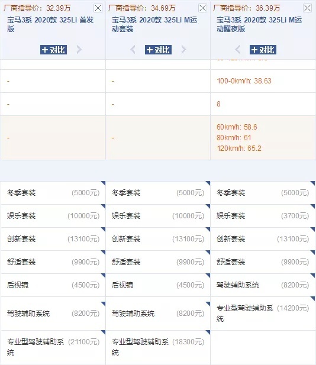The image size is (316, 365).
Task: Click 厂商指导价: 34.69万 price label
Action: point(142,8)
